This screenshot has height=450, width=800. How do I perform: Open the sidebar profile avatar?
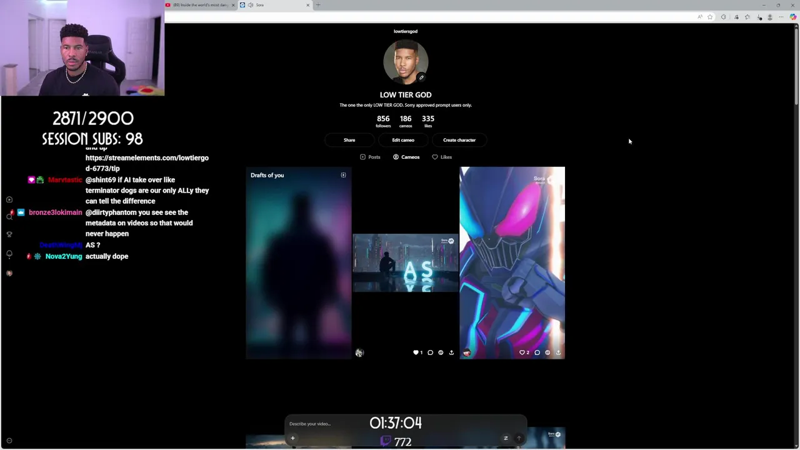[x=9, y=273]
